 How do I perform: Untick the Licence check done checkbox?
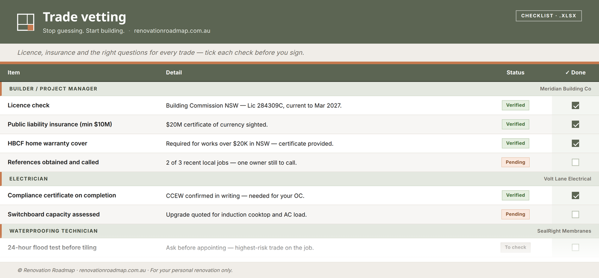click(x=575, y=105)
